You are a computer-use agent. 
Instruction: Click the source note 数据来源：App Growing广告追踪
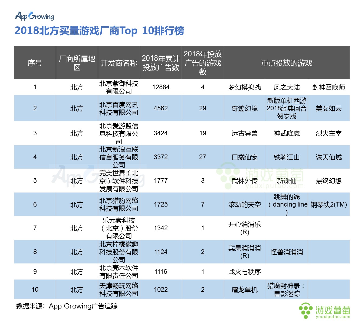pyautogui.click(x=67, y=306)
